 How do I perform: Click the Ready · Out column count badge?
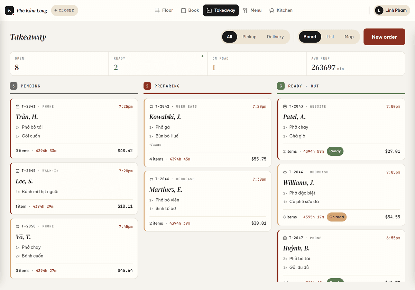[x=281, y=86]
